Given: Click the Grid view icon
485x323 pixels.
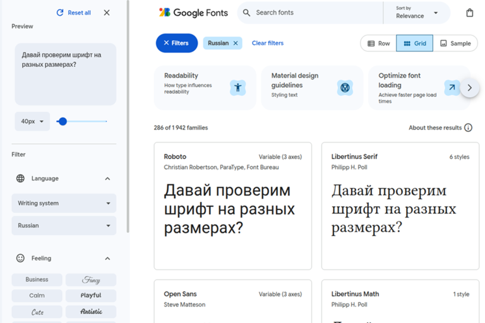Looking at the screenshot, I should point(407,44).
